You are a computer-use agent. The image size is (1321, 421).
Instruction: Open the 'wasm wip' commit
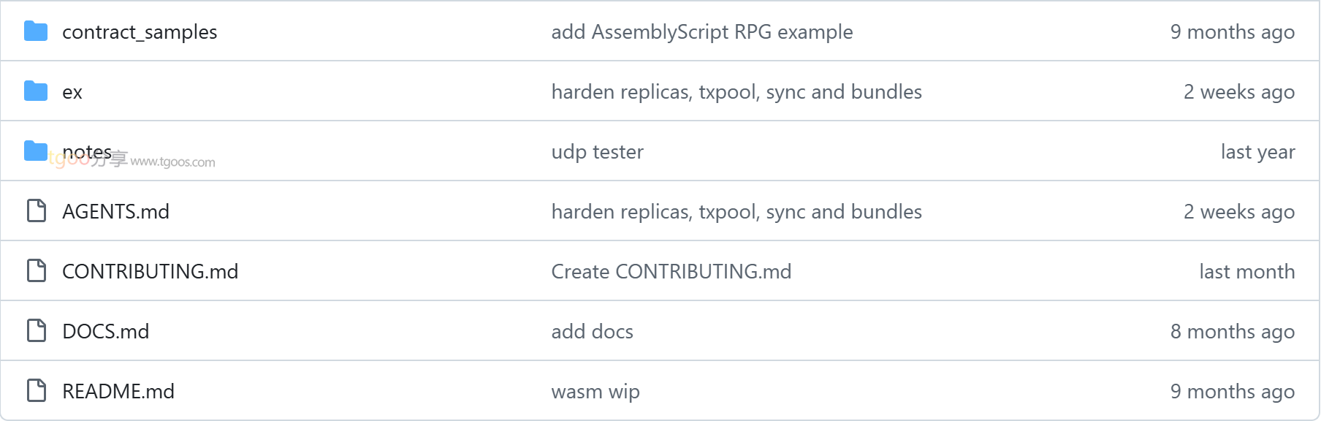(595, 392)
